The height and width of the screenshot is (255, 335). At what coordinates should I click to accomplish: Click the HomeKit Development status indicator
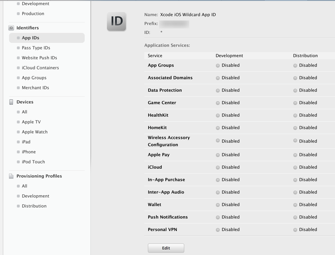(x=218, y=128)
